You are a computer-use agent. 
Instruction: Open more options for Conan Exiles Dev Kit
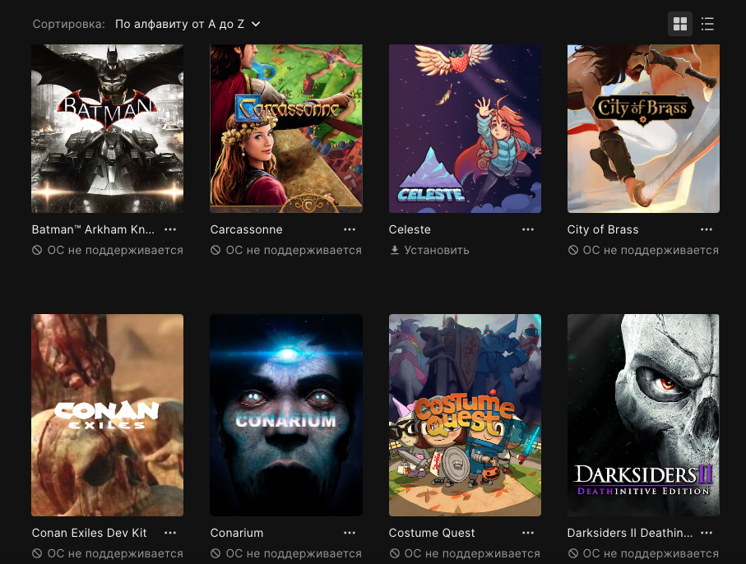[x=170, y=533]
